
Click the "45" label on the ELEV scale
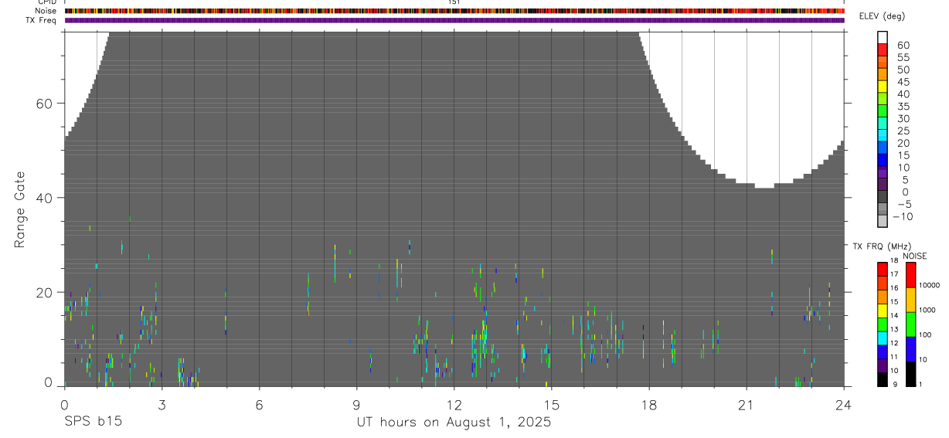(903, 82)
